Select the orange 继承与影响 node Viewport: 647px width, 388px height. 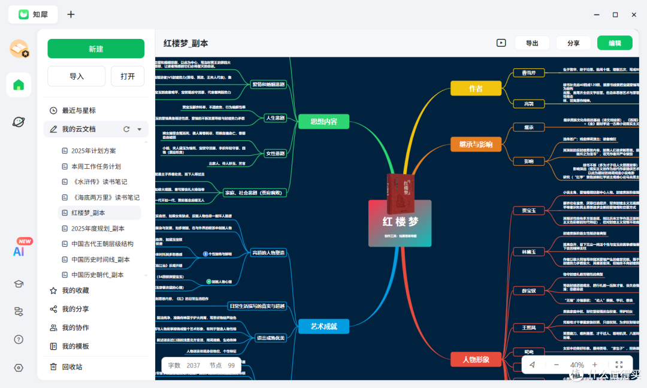[x=476, y=144]
